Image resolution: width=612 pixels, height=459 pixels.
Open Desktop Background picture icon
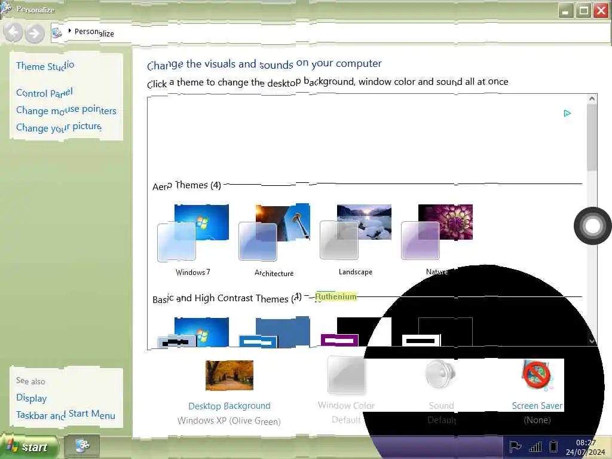click(229, 375)
